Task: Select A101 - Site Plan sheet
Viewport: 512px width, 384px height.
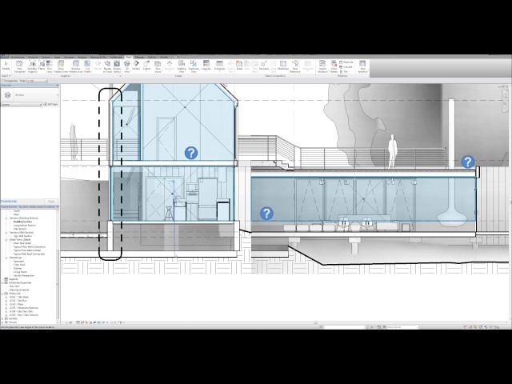Action: tap(18, 301)
